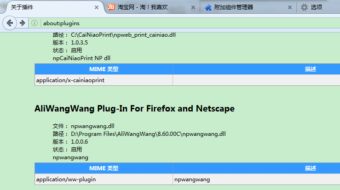The height and width of the screenshot is (190, 340).
Task: Click the orange Taobao favicon on tab
Action: (111, 7)
